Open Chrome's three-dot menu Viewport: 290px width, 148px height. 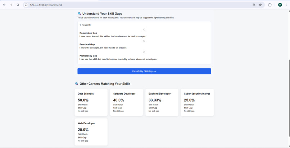(x=287, y=5)
